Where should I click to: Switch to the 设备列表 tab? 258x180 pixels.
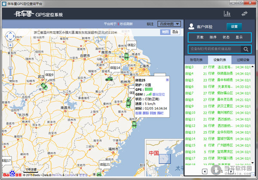point(220,60)
